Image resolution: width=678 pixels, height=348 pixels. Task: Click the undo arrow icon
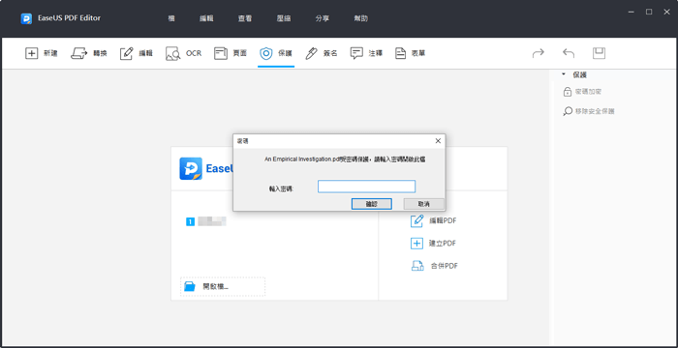point(569,53)
